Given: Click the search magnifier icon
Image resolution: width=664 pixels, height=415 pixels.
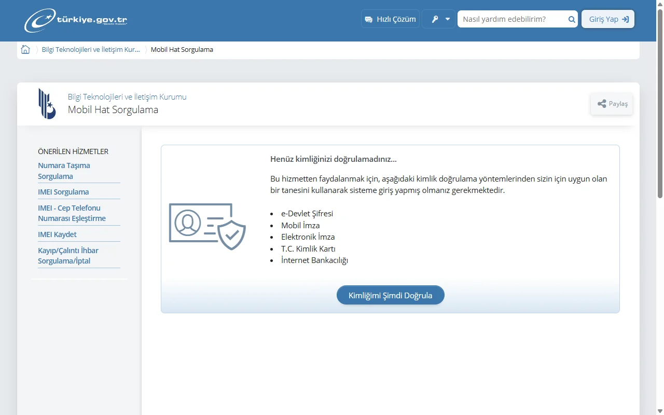Looking at the screenshot, I should tap(572, 19).
